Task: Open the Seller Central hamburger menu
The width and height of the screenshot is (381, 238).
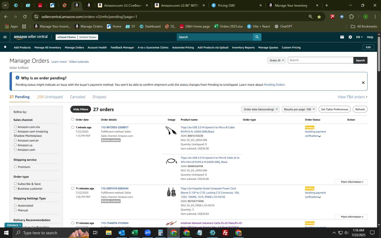Action: (5, 37)
